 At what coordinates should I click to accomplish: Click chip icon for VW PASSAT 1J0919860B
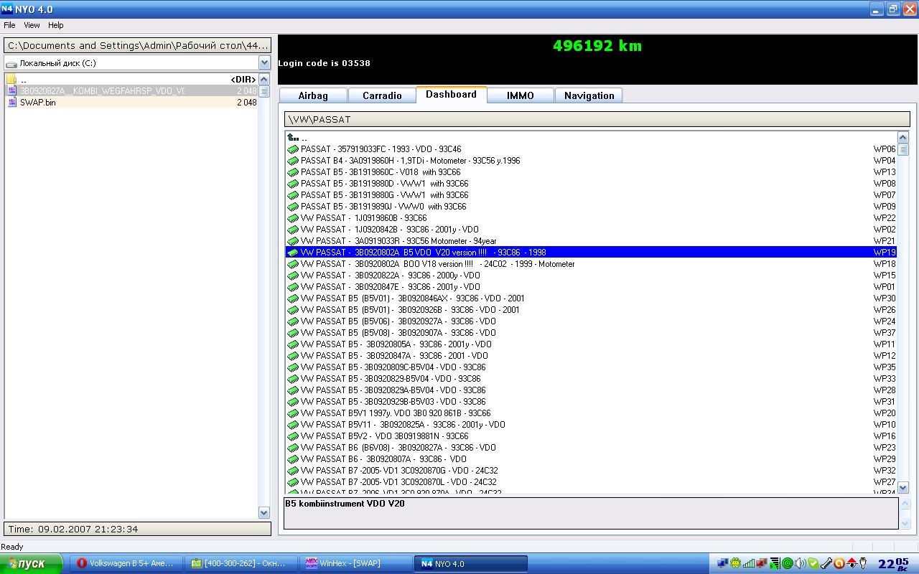point(293,218)
